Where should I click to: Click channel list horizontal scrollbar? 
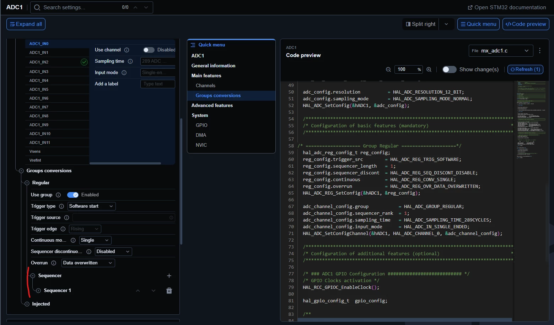(125, 163)
